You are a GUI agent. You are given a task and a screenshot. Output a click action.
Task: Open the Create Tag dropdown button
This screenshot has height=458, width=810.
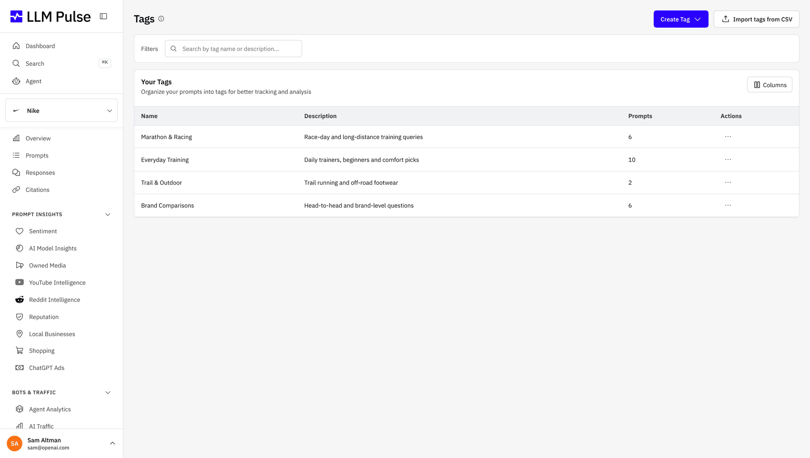pyautogui.click(x=681, y=19)
